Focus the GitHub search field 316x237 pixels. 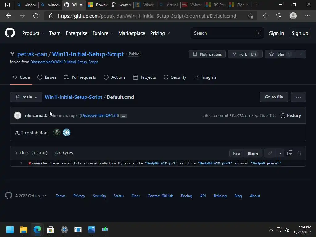[227, 33]
